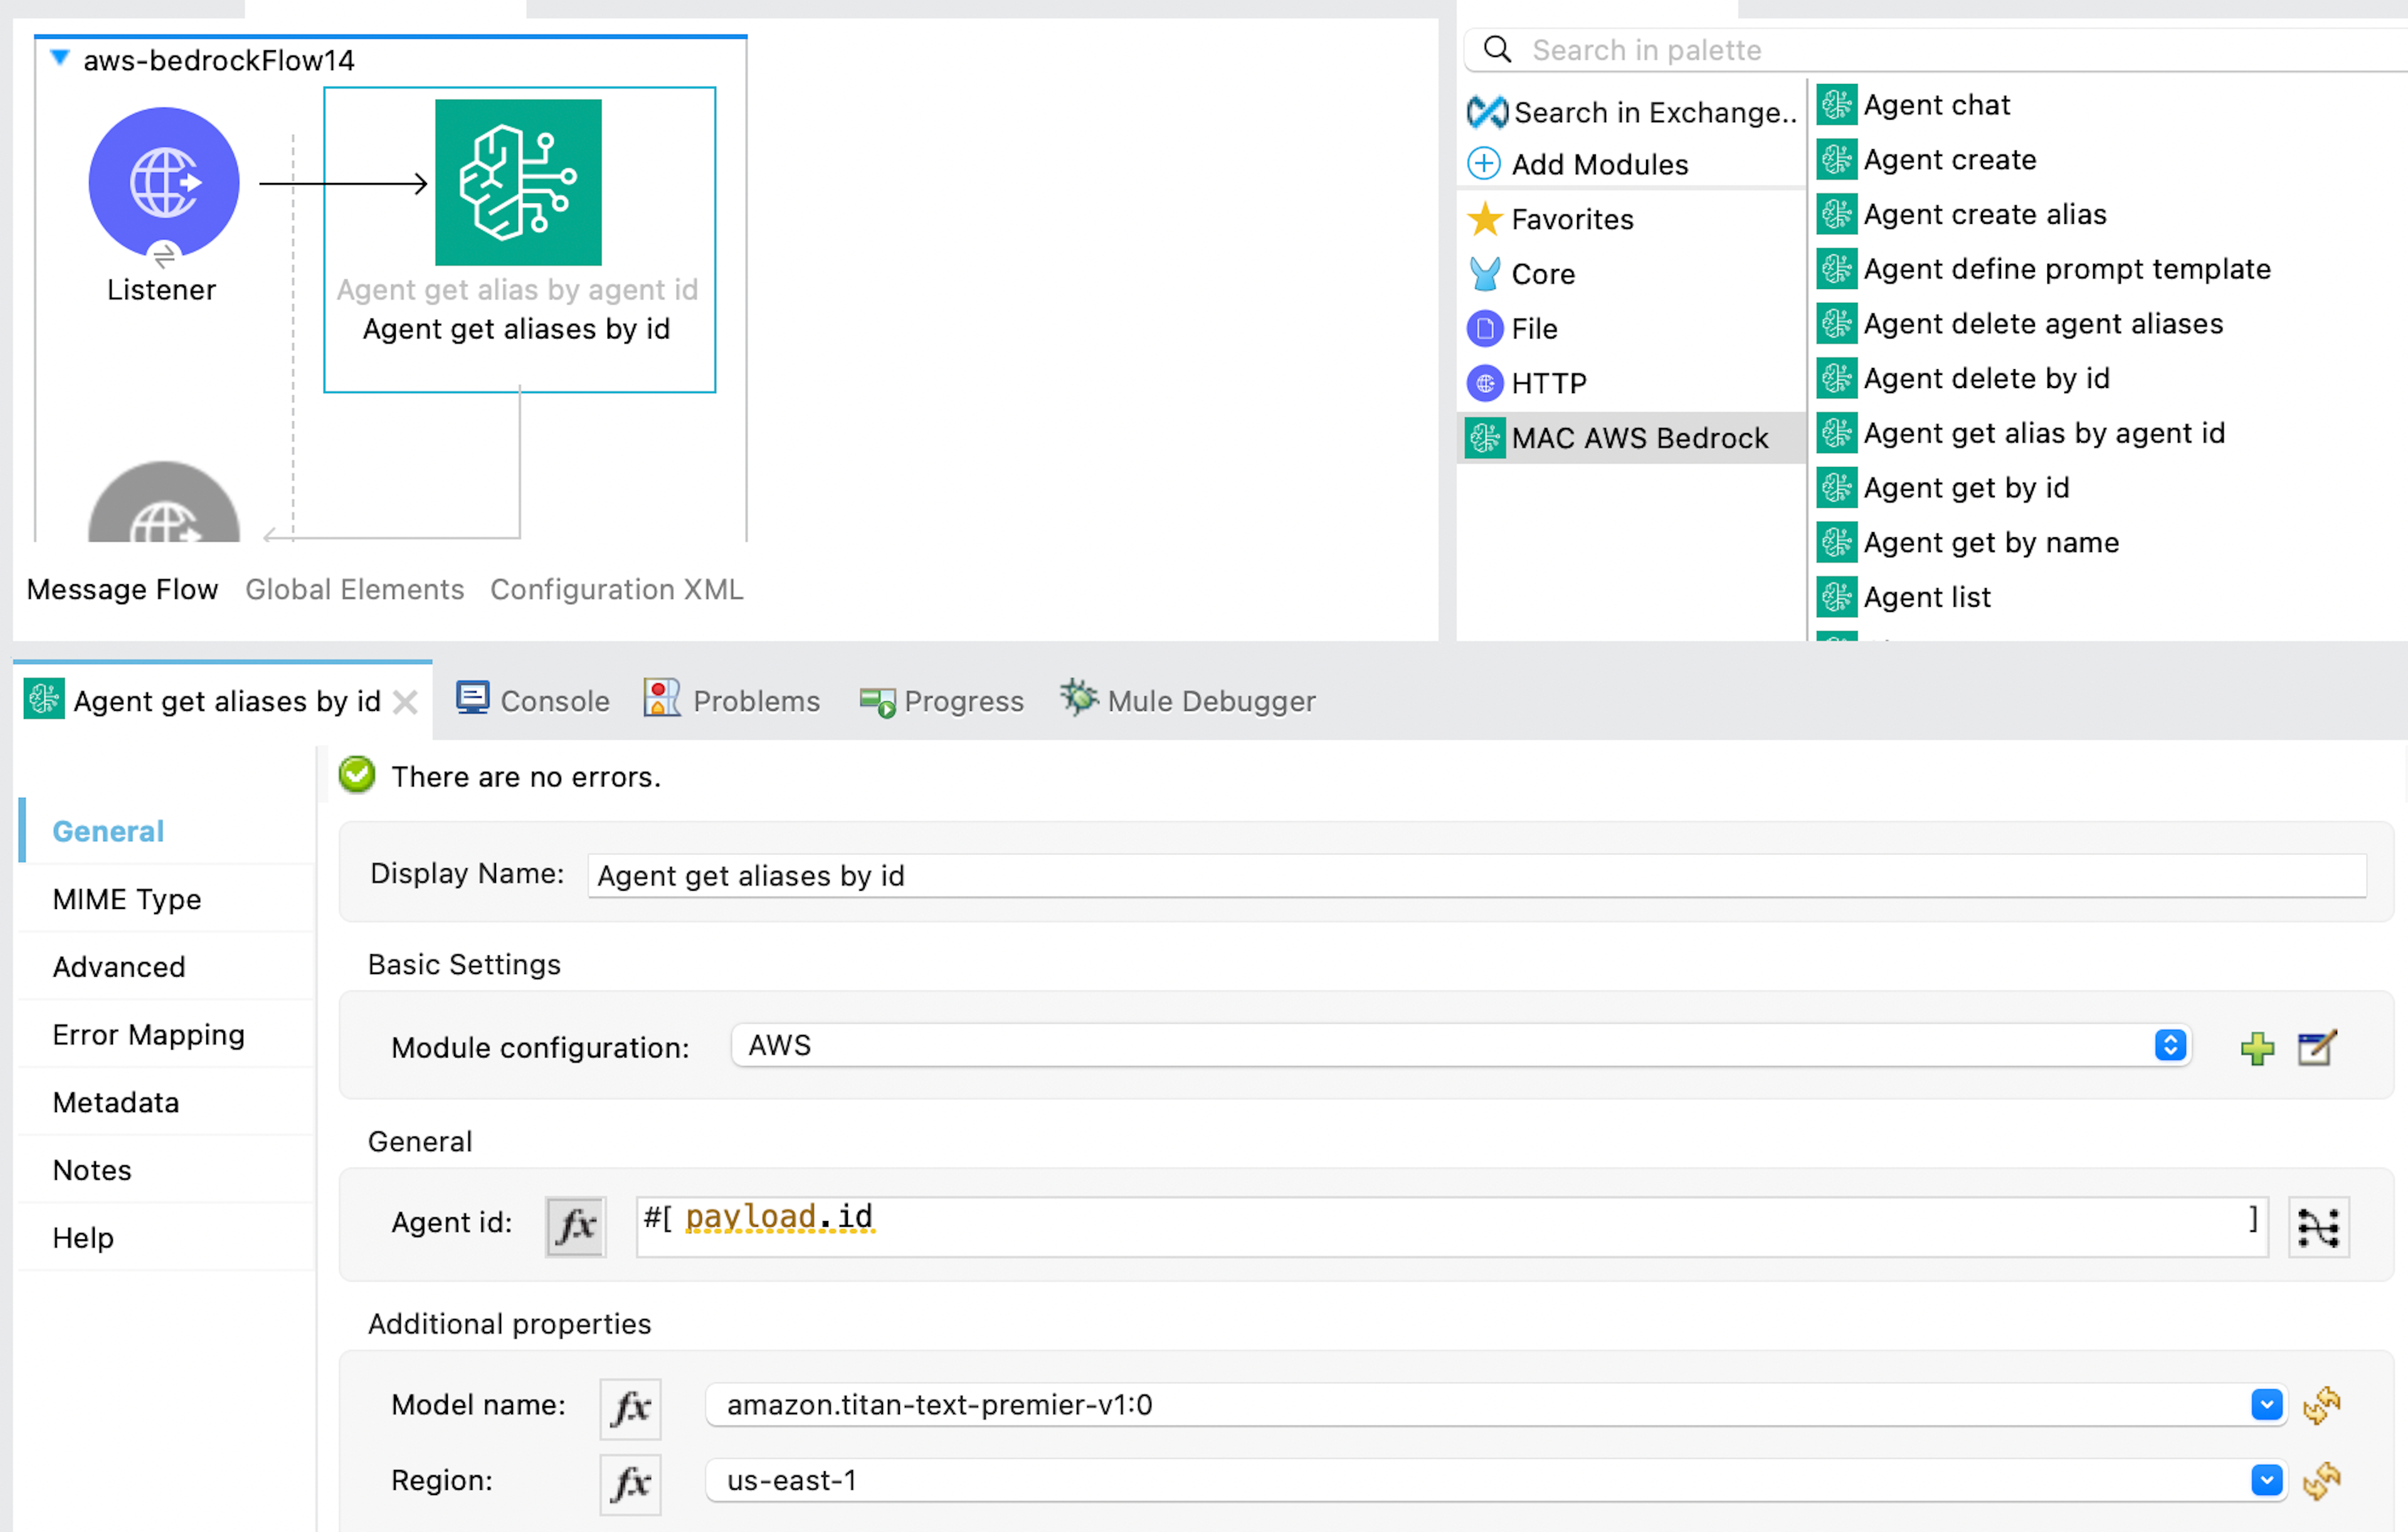This screenshot has height=1532, width=2408.
Task: Refresh the Region values
Action: coord(2321,1481)
